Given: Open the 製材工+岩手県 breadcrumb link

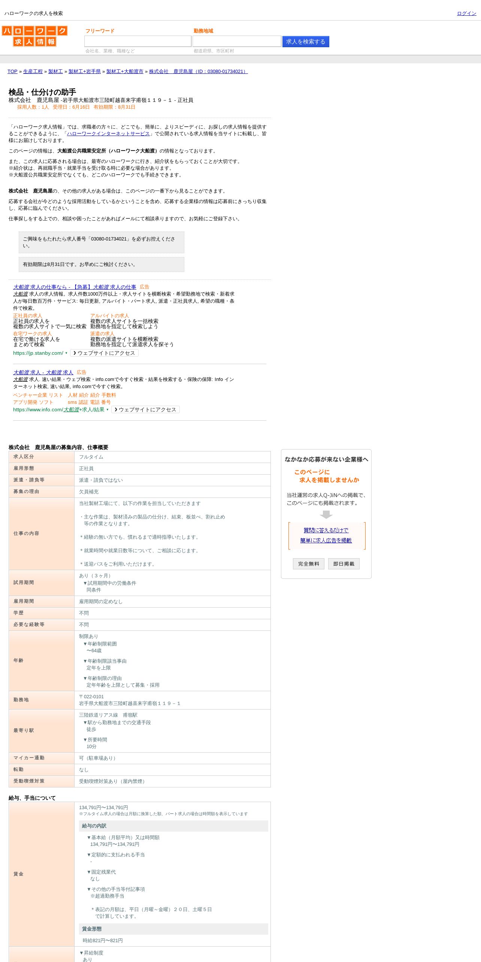Looking at the screenshot, I should pos(85,72).
